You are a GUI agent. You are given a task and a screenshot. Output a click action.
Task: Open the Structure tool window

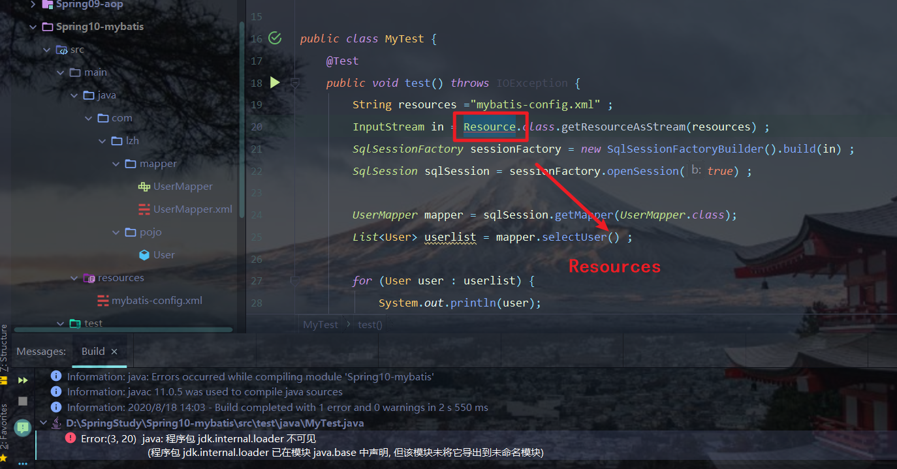pyautogui.click(x=5, y=348)
